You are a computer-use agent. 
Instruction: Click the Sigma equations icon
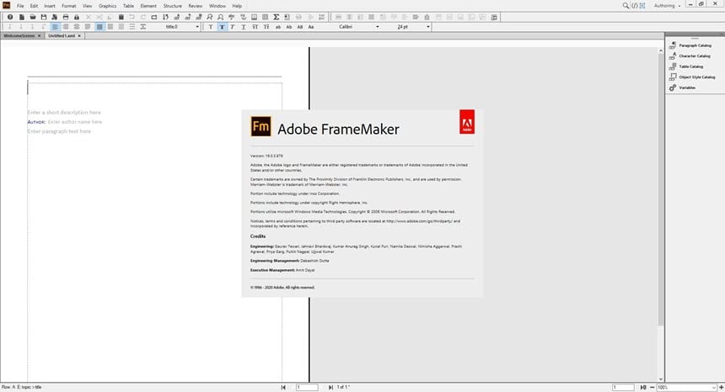click(x=276, y=17)
